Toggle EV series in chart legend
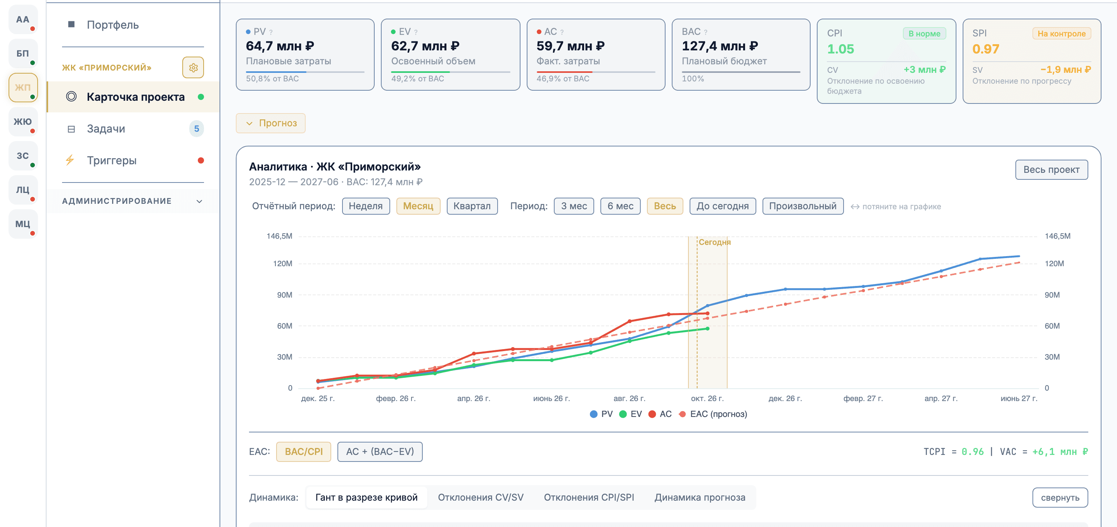 tap(631, 414)
